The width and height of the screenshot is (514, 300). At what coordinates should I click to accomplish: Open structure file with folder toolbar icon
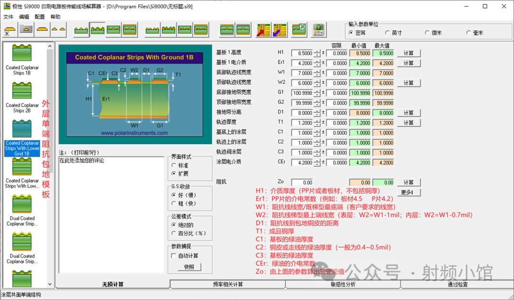tap(26, 30)
